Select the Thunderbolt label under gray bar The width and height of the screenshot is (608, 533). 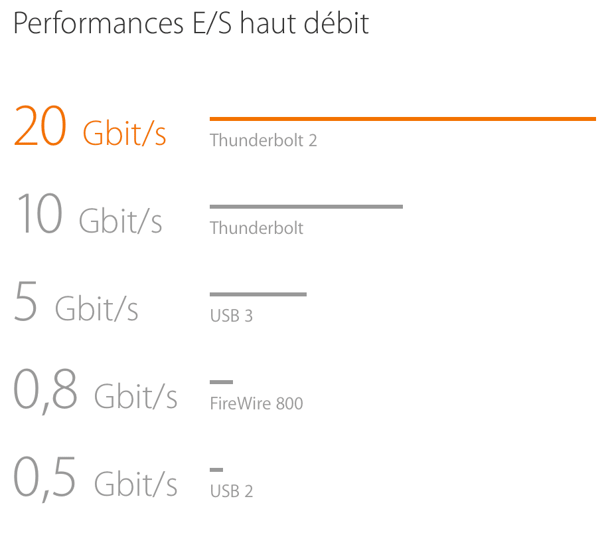point(256,228)
